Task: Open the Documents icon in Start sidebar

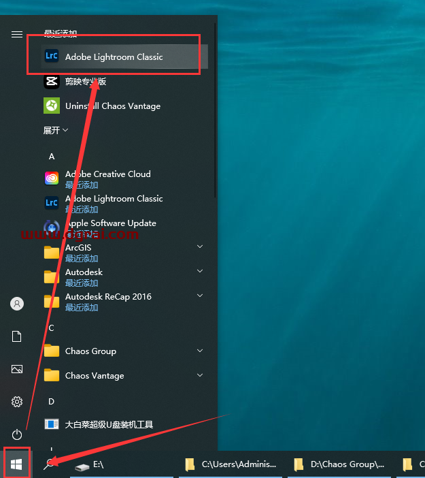Action: click(17, 336)
